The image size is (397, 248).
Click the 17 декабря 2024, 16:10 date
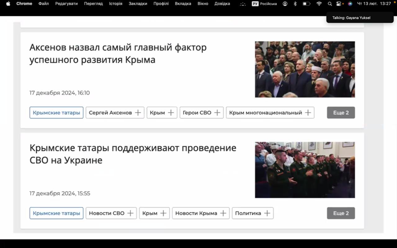coord(60,93)
